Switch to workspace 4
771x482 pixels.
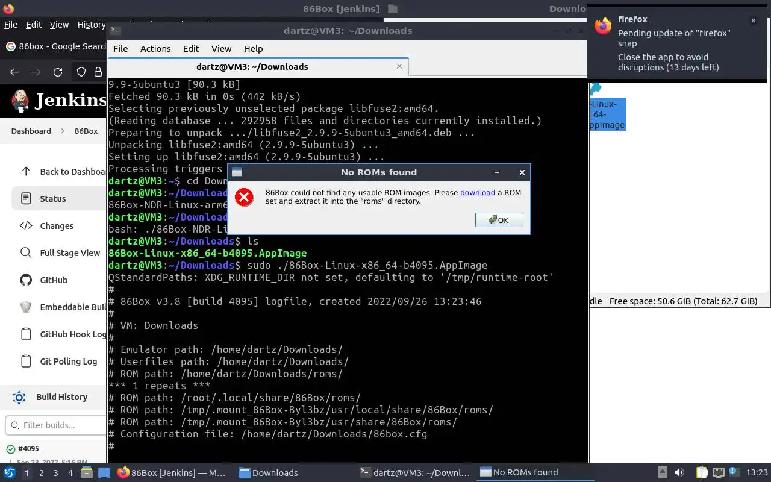70,473
